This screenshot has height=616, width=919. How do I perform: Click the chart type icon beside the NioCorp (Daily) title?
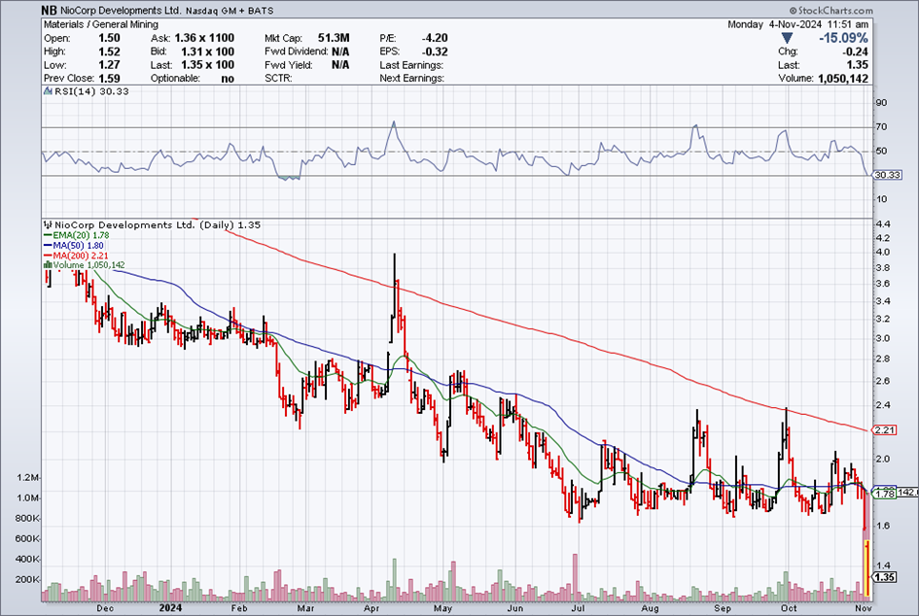coord(48,224)
